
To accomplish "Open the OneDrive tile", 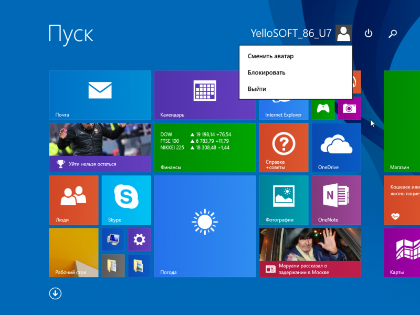I will 336,148.
